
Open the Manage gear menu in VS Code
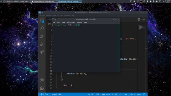coord(42,88)
